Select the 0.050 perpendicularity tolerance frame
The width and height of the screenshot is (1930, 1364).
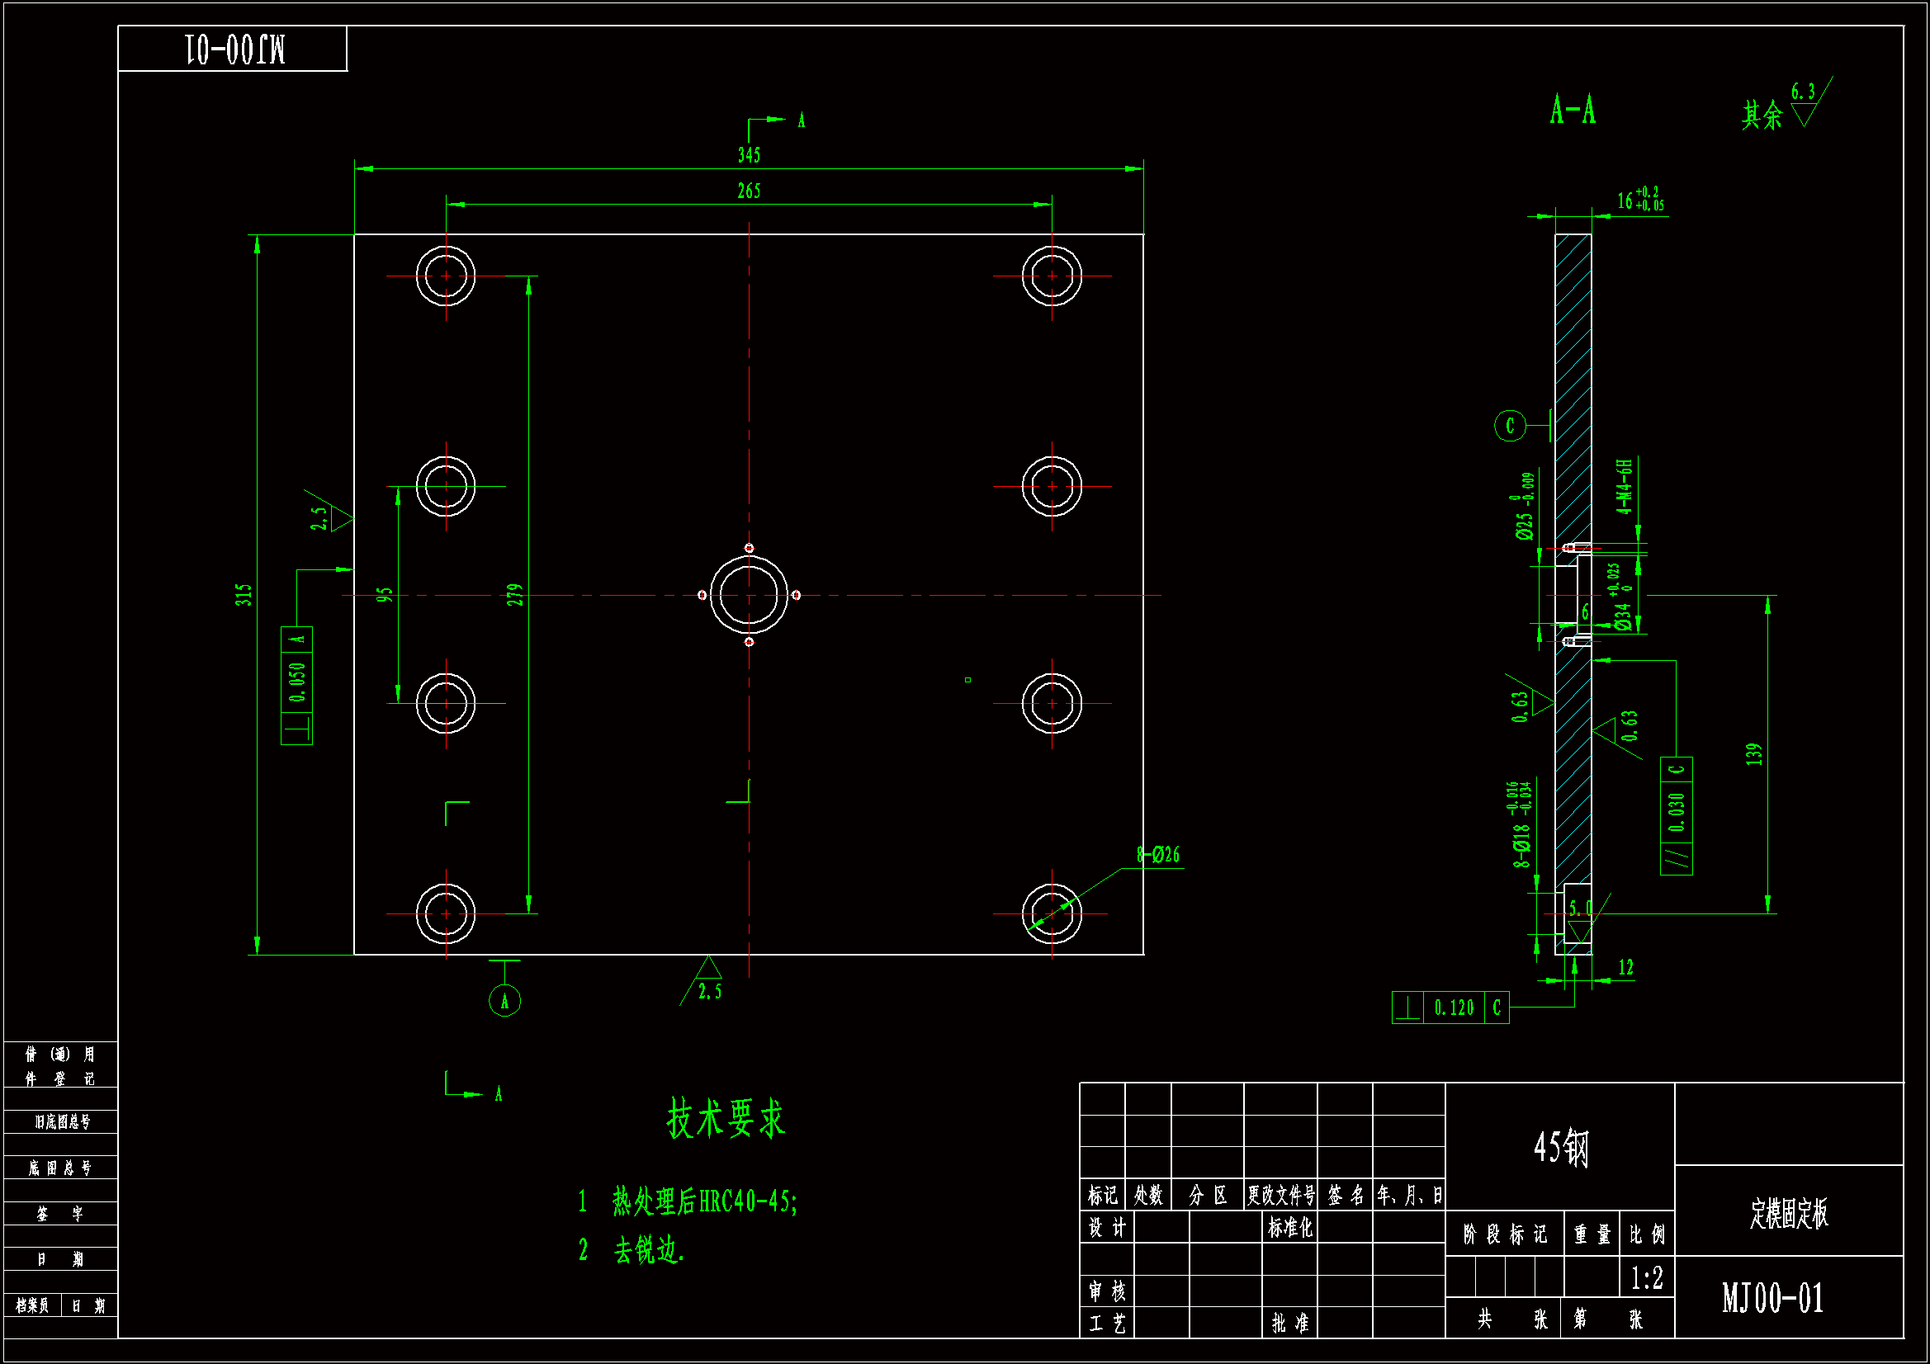296,685
